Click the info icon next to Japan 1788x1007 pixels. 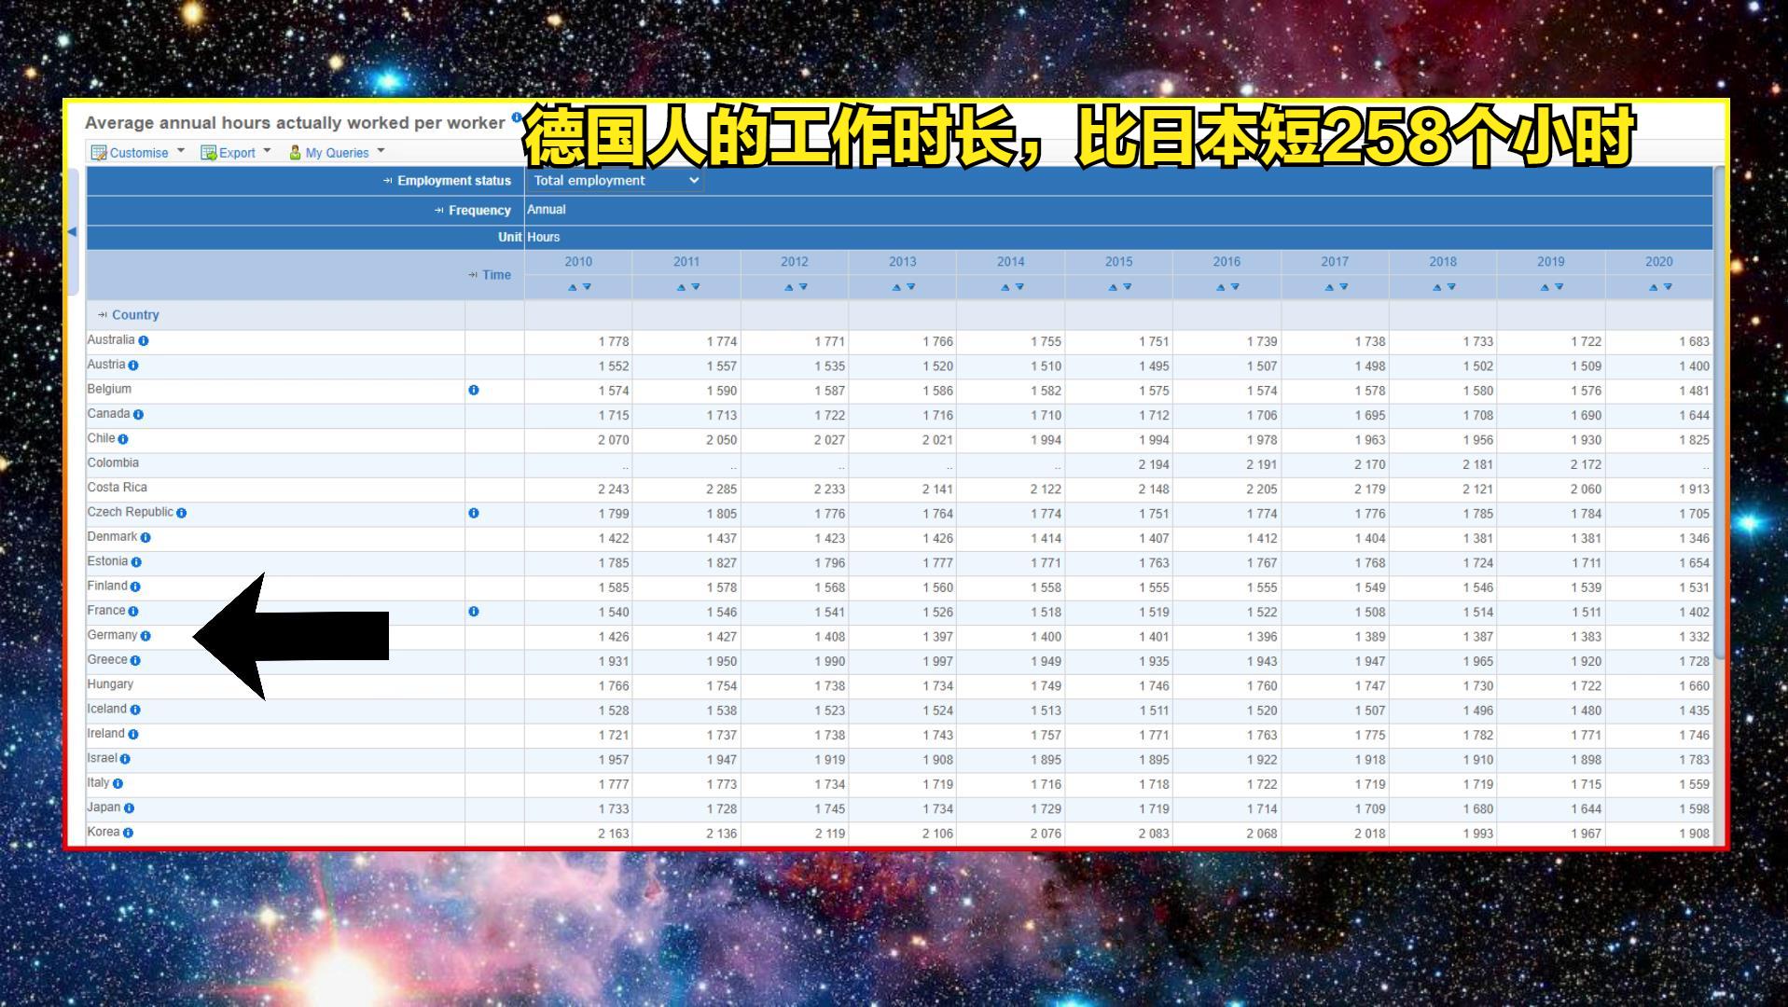coord(128,807)
